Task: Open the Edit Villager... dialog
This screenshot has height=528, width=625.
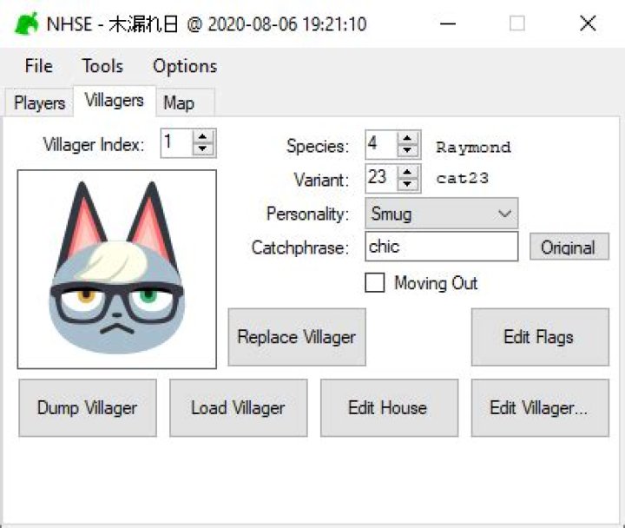Action: (x=540, y=408)
